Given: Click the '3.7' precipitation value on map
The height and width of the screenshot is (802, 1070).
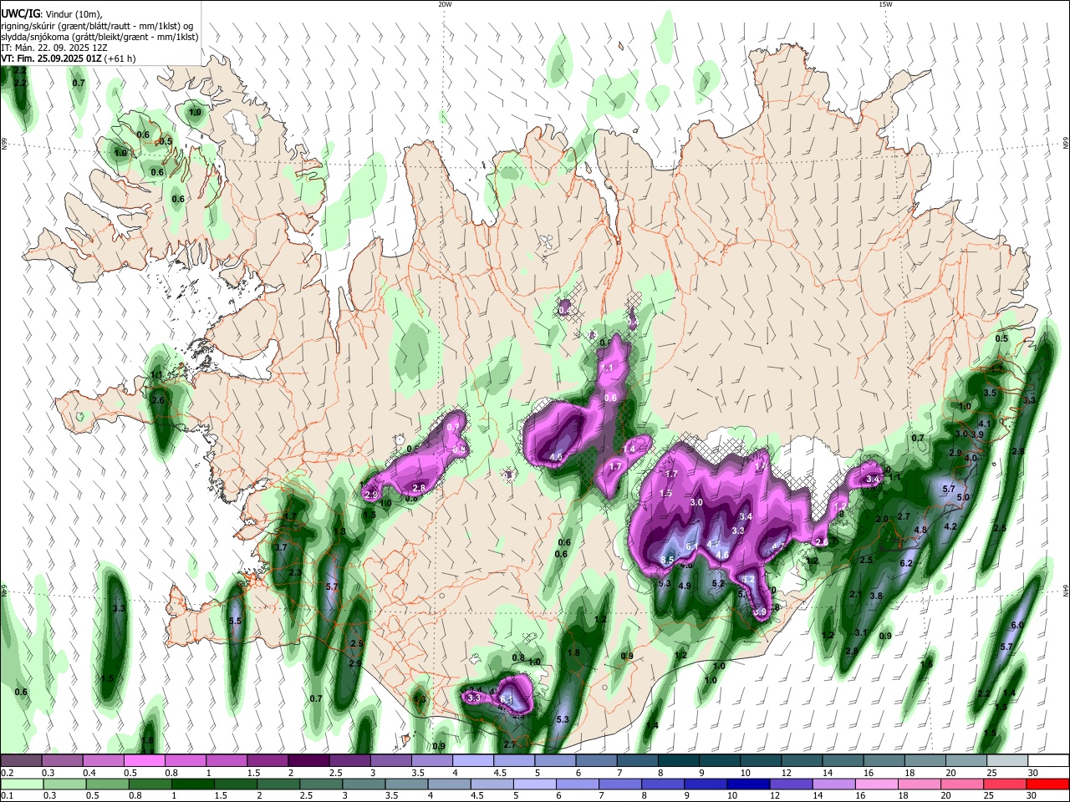Looking at the screenshot, I should (x=281, y=547).
